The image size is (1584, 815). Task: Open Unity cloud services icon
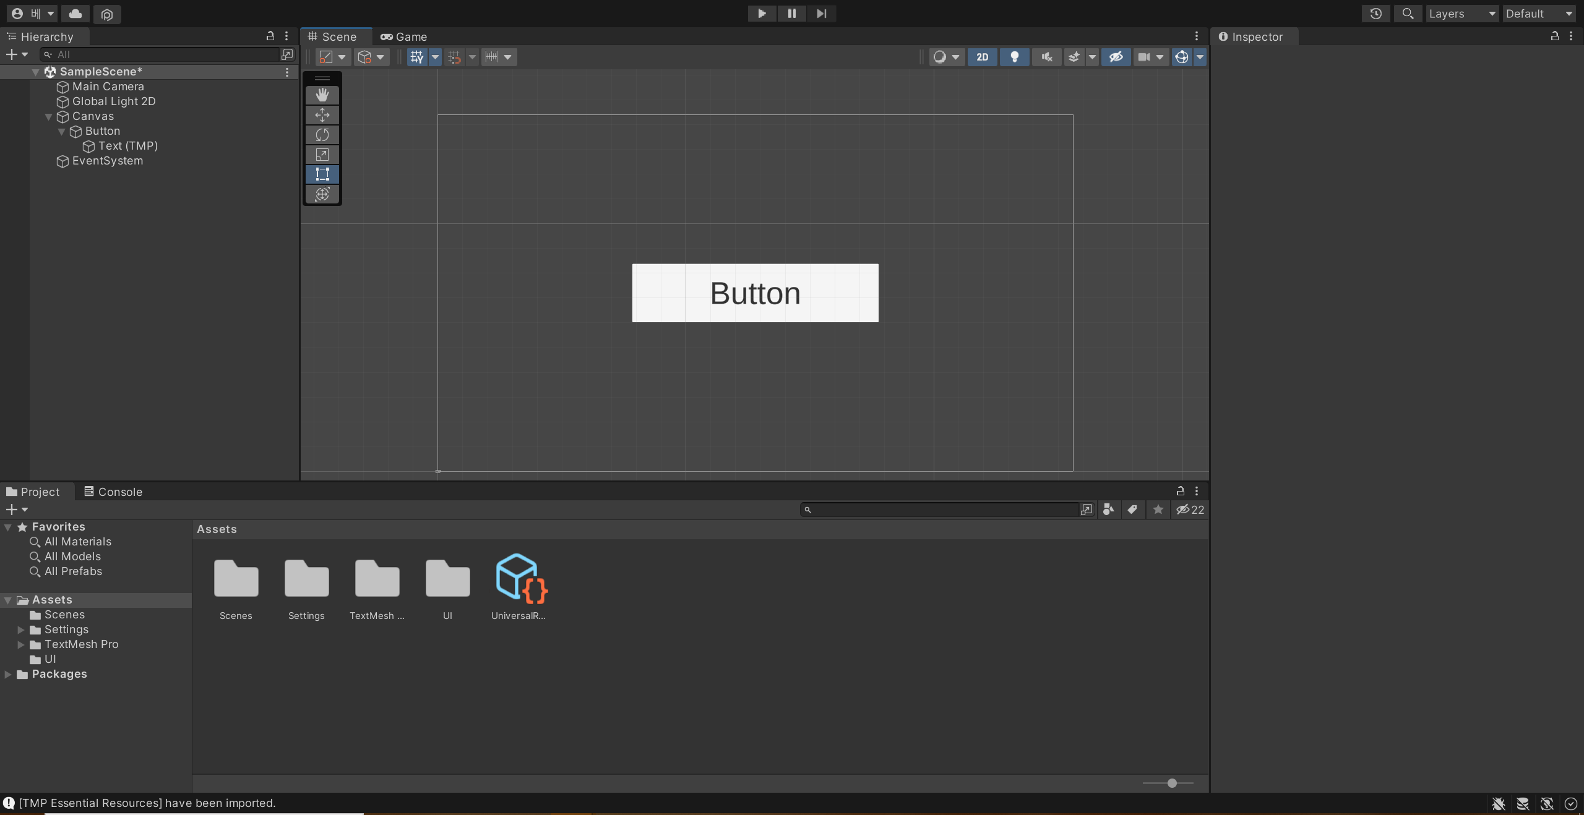point(75,14)
